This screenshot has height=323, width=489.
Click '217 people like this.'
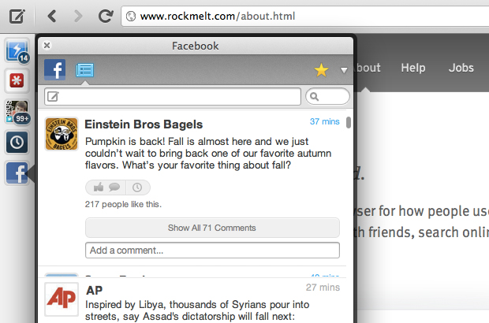pos(123,204)
